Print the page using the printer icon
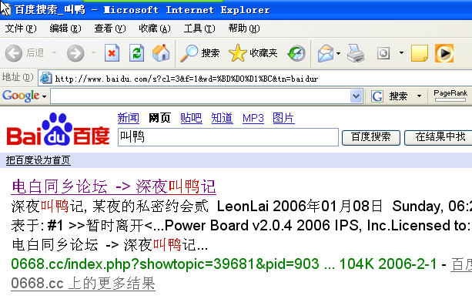The height and width of the screenshot is (299, 472). coord(356,53)
